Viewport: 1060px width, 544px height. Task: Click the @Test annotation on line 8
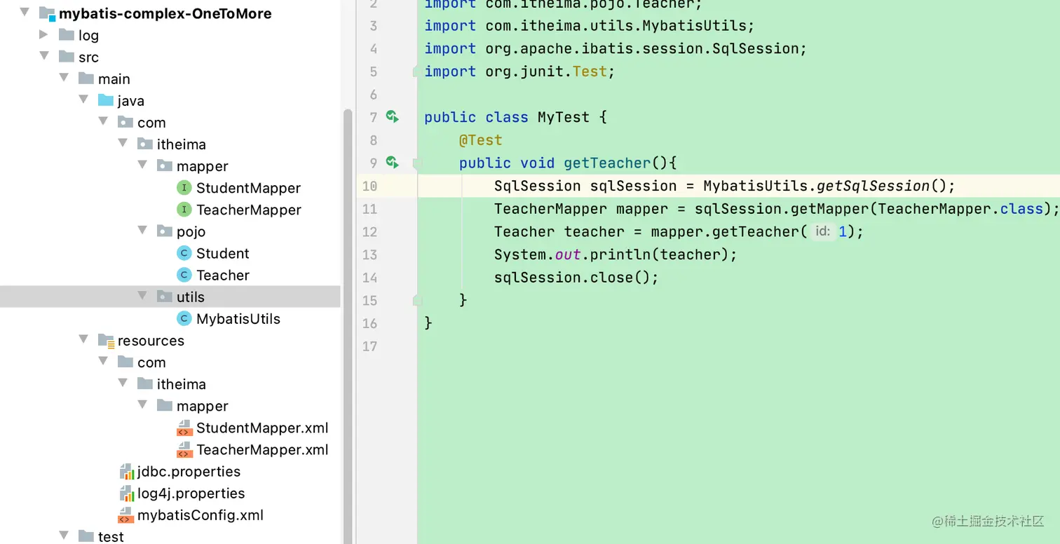480,140
